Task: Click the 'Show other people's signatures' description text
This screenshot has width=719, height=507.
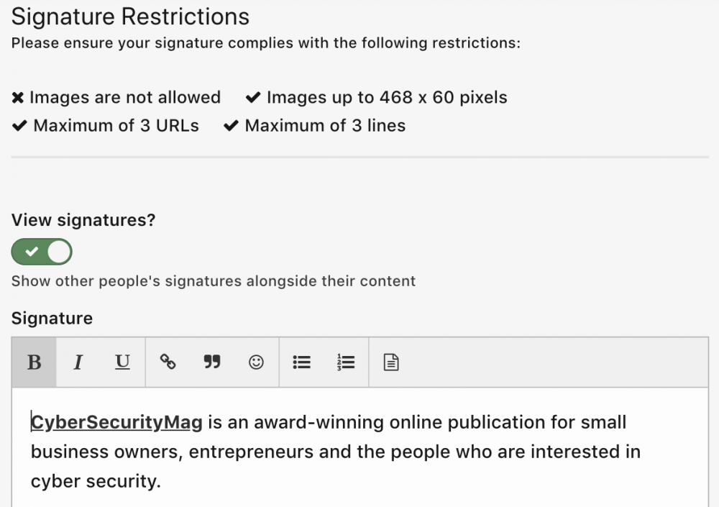Action: pyautogui.click(x=214, y=280)
